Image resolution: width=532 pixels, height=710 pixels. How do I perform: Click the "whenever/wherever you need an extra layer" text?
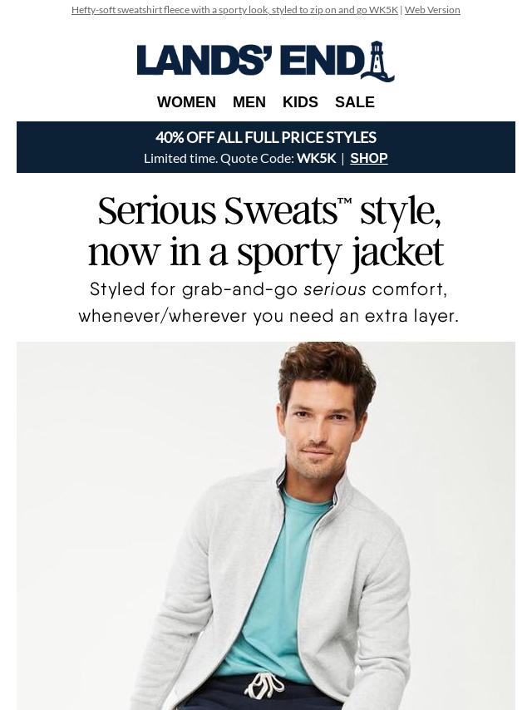click(268, 316)
